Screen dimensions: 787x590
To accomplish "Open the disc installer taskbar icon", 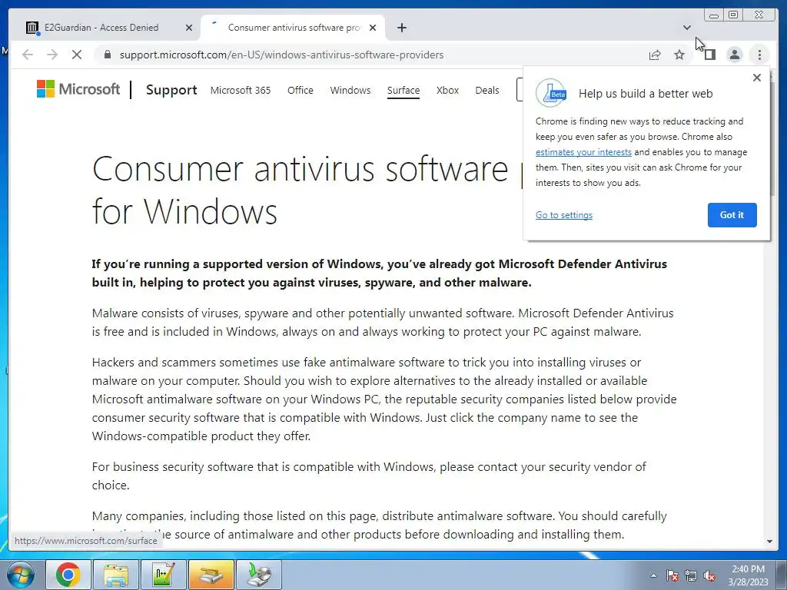I will [259, 575].
